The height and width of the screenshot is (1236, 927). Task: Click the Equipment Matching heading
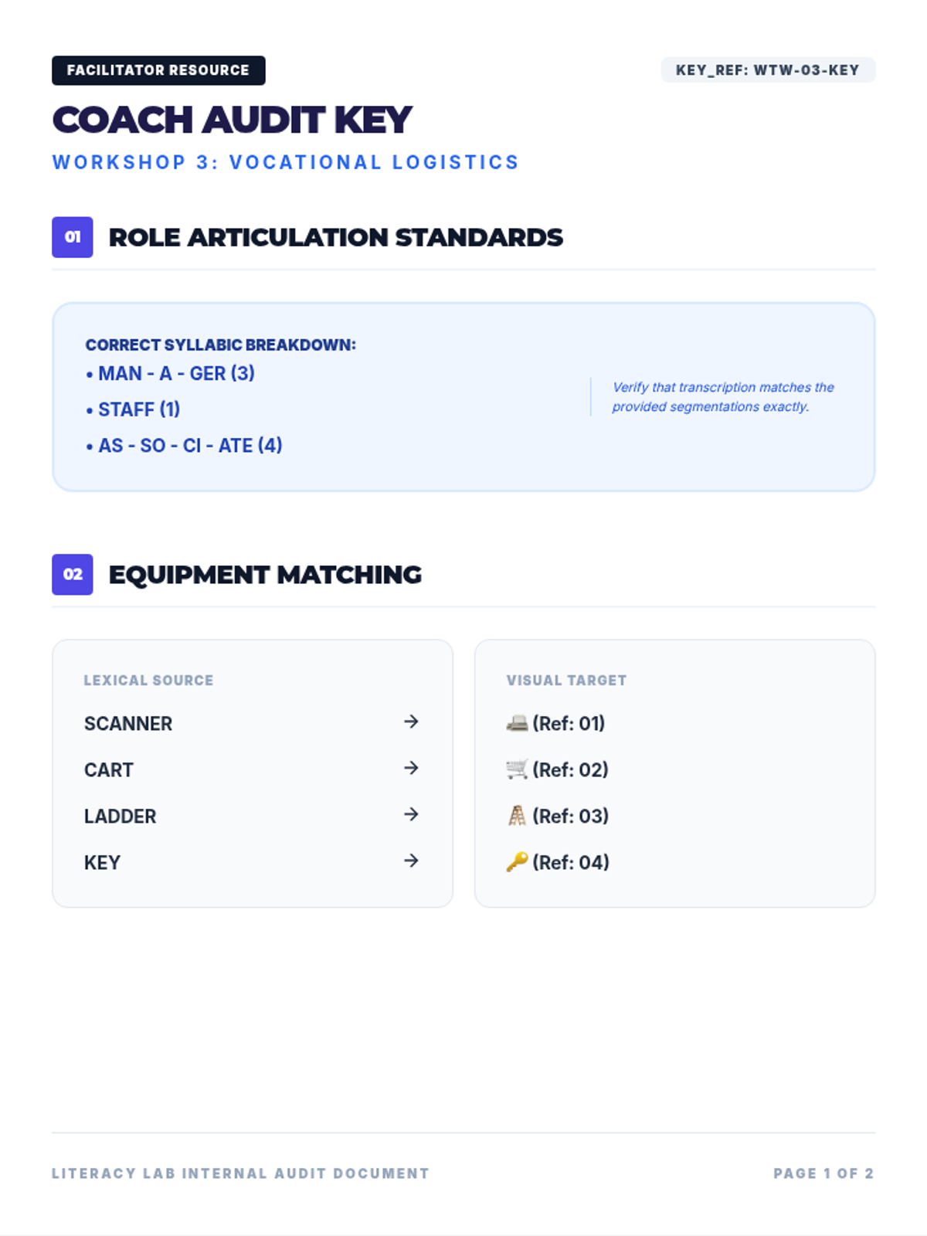click(265, 575)
